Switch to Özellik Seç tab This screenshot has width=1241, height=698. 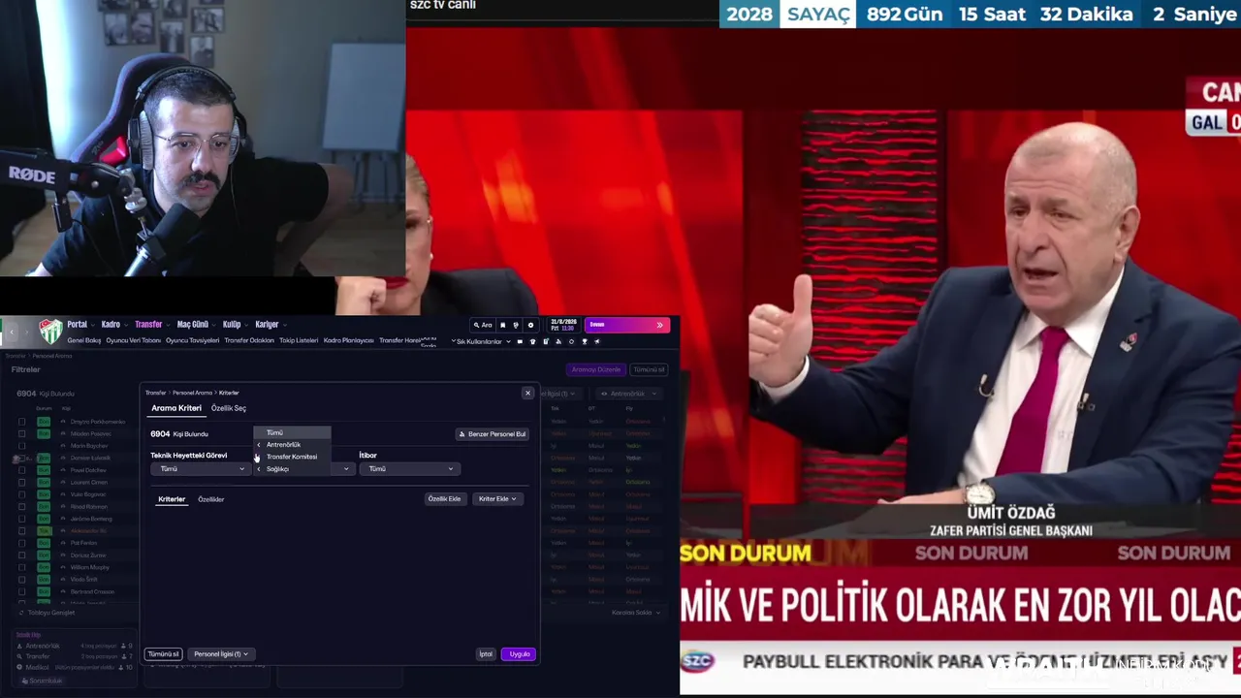pos(229,408)
